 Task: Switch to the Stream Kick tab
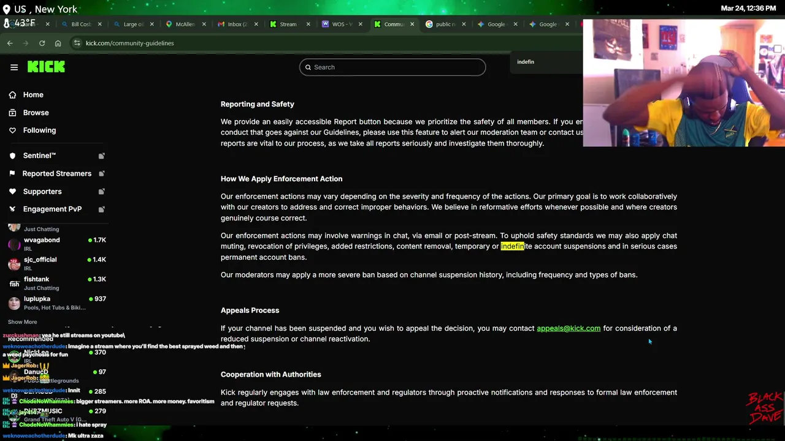(x=288, y=24)
